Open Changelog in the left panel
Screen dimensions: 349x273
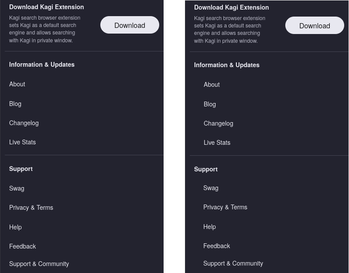[24, 123]
